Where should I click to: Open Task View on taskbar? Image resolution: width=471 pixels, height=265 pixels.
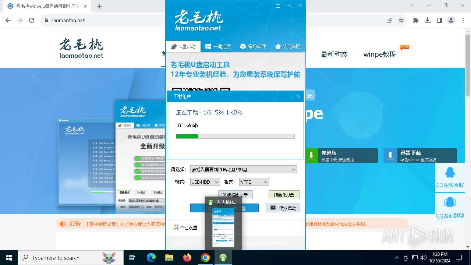pos(132,258)
